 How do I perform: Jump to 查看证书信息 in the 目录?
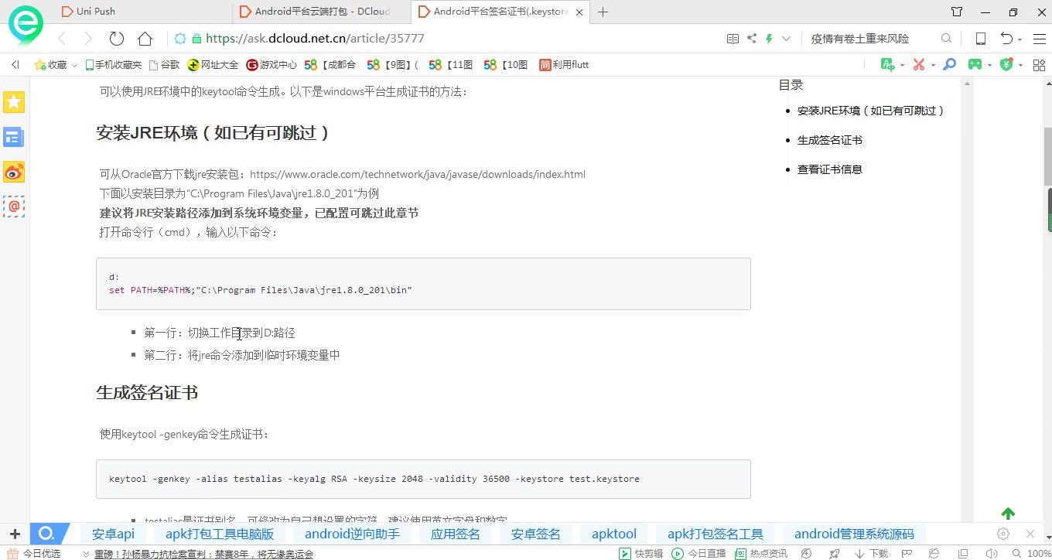tap(829, 169)
